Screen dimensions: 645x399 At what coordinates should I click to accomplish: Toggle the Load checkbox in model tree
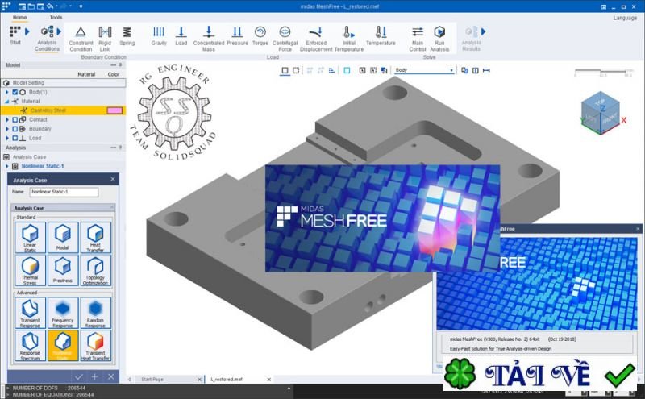15,138
